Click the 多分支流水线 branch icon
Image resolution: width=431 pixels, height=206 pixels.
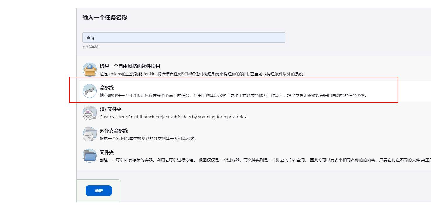(x=90, y=134)
